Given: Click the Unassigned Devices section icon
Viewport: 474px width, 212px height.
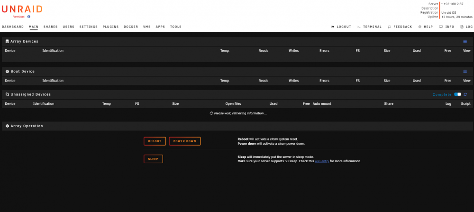Looking at the screenshot, I should tap(7, 94).
